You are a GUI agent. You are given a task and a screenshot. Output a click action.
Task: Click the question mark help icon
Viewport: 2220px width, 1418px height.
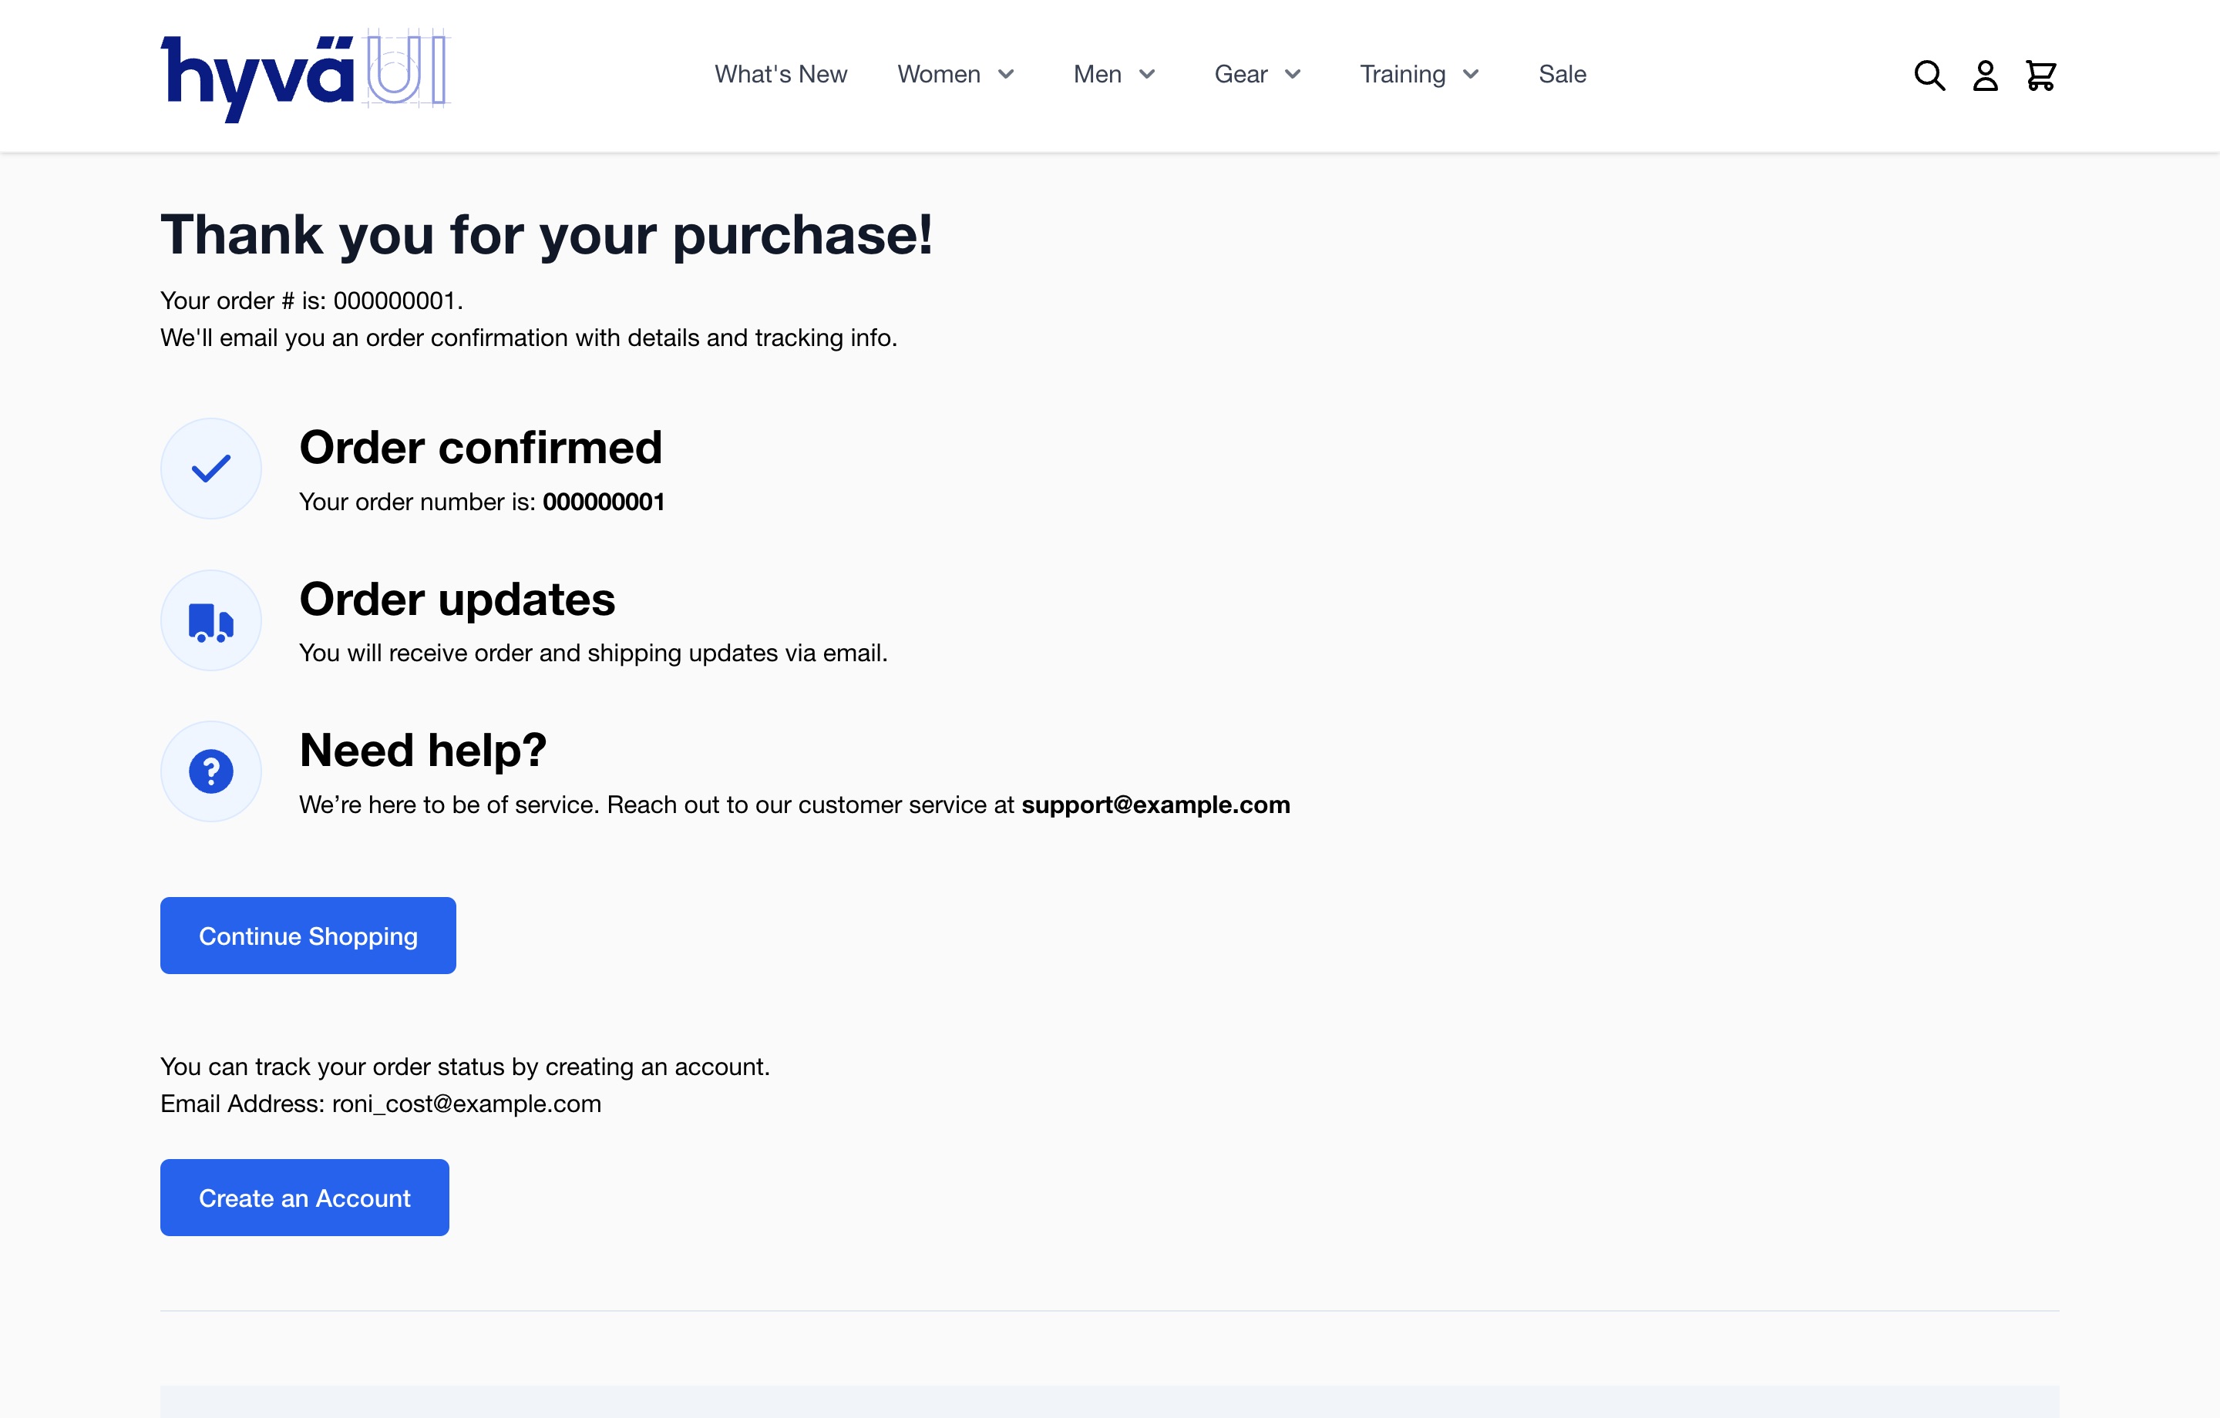click(211, 771)
